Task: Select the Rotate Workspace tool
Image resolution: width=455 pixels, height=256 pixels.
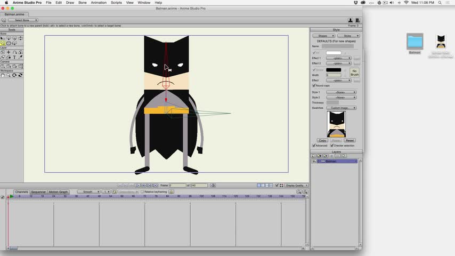Action: [14, 76]
